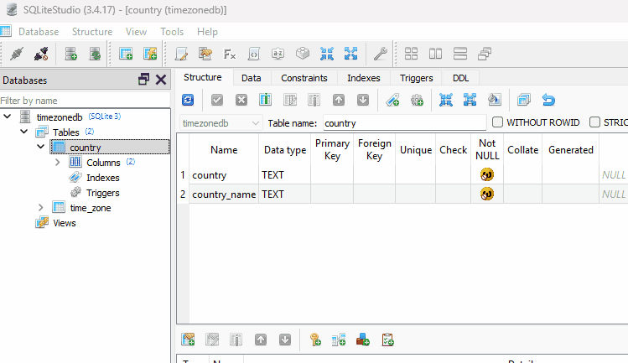This screenshot has width=628, height=363.
Task: Click the disconnect from database icon
Action: click(x=41, y=54)
